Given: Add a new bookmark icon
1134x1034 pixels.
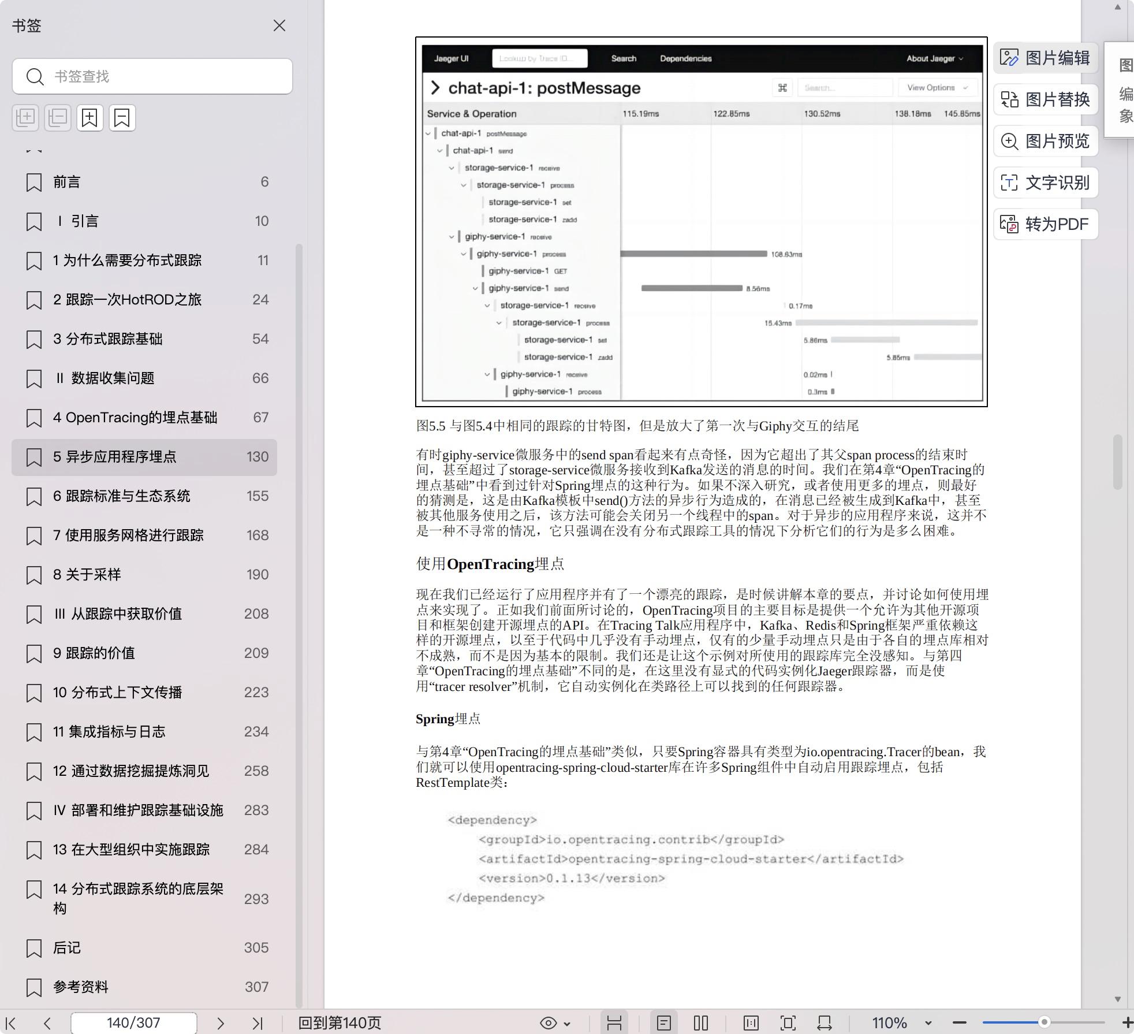Looking at the screenshot, I should click(90, 118).
